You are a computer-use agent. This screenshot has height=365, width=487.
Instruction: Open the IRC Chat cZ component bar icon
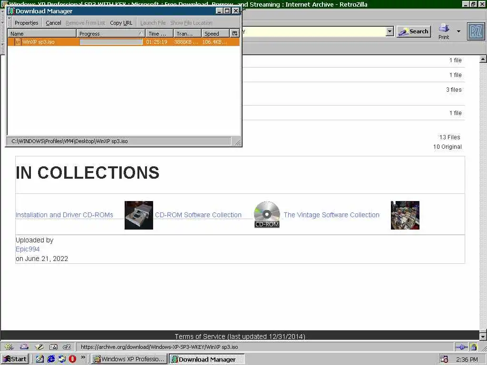pos(67,346)
